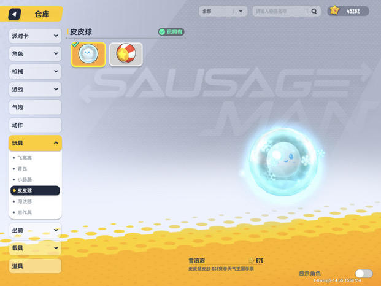Expand the 坐骑 category

(35, 230)
